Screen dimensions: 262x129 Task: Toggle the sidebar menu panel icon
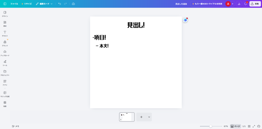pyautogui.click(x=5, y=4)
